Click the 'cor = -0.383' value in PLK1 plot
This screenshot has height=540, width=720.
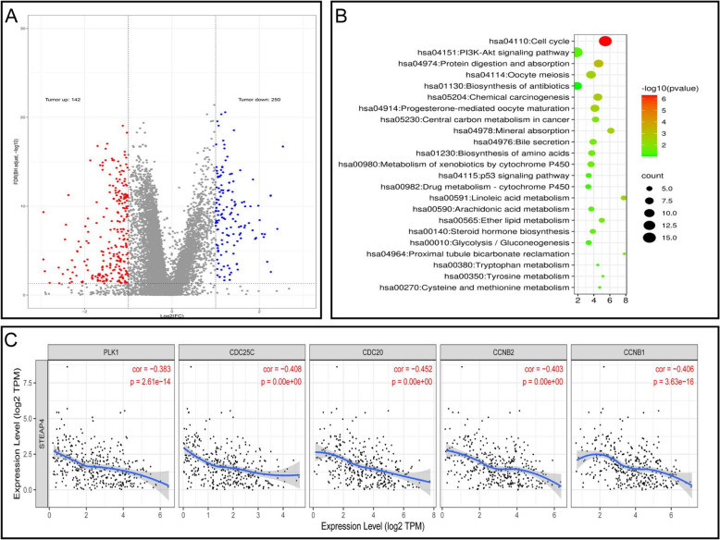pyautogui.click(x=151, y=369)
